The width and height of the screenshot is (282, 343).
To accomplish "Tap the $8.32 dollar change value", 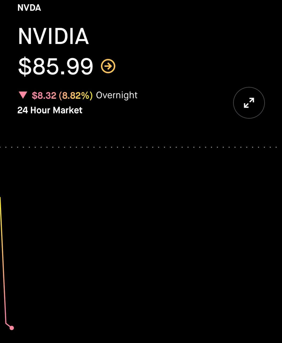I will 44,95.
